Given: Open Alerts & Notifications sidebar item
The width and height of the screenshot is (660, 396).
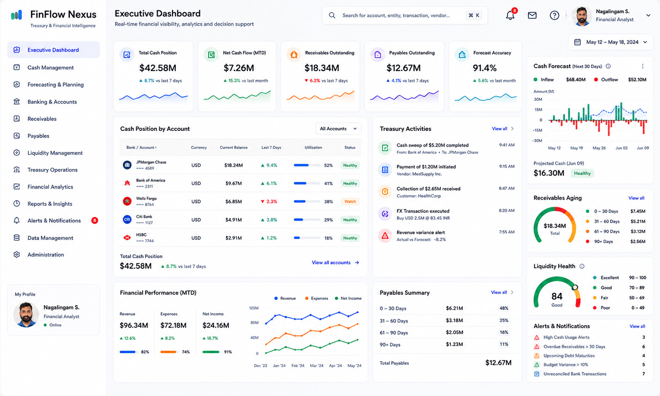Looking at the screenshot, I should tap(53, 221).
